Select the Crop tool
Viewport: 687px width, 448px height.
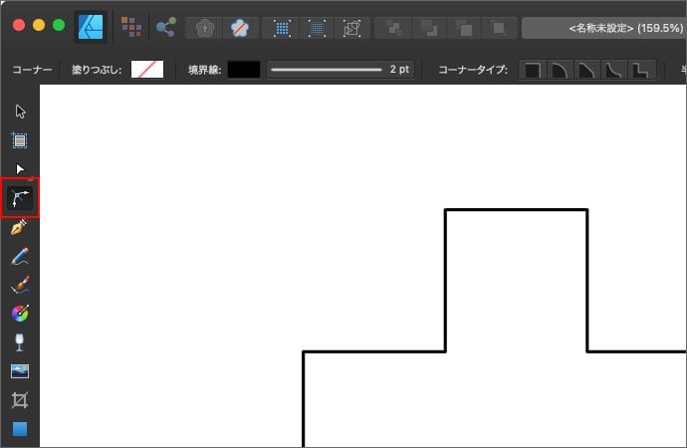(20, 400)
